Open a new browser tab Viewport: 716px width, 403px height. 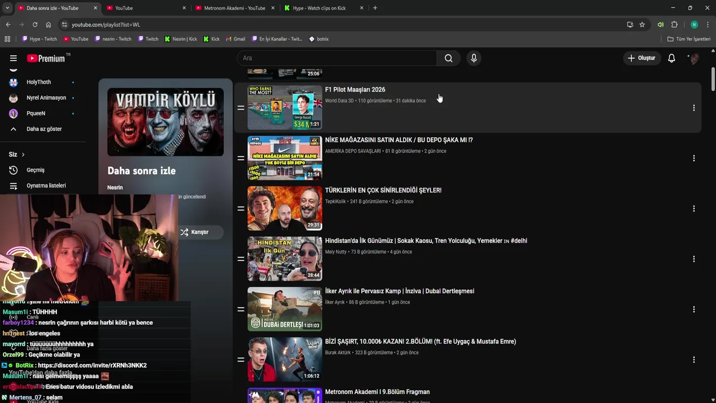[375, 8]
